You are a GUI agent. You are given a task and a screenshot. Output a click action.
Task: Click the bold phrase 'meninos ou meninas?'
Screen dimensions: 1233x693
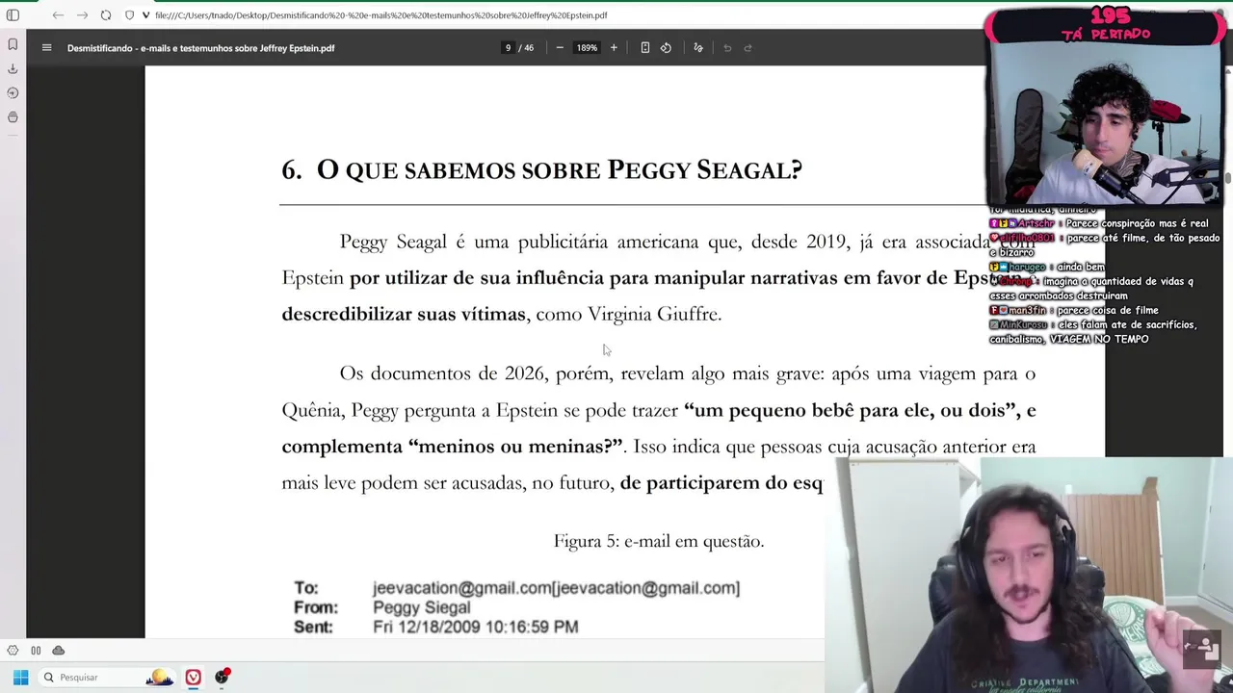(515, 447)
